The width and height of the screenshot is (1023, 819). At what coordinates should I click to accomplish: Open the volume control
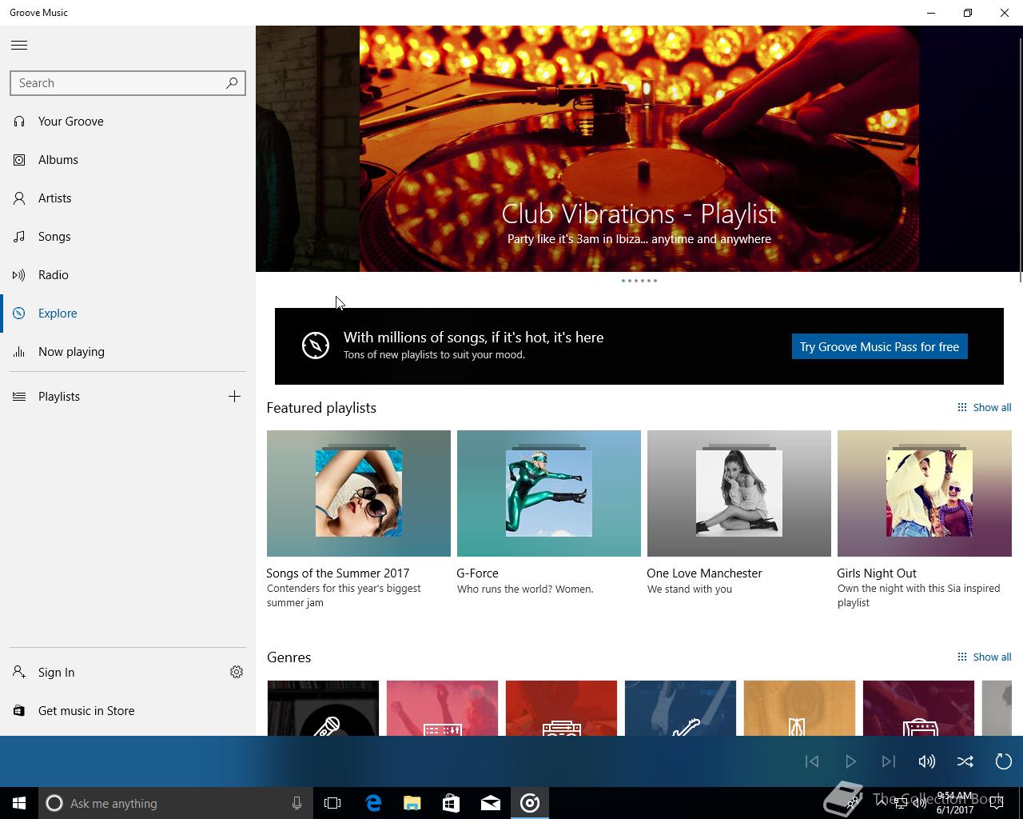(927, 761)
